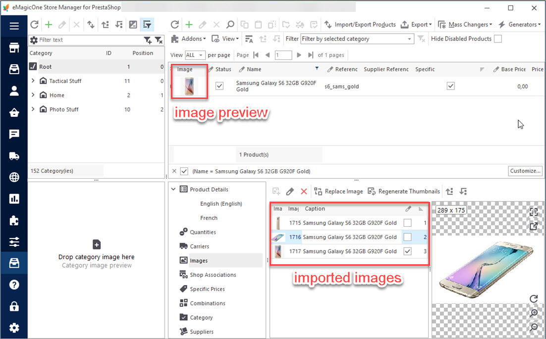Check cover box for image 1716
The image size is (546, 339).
coord(407,237)
